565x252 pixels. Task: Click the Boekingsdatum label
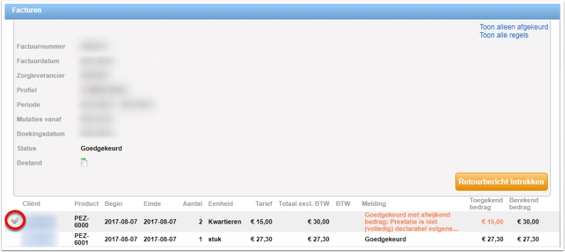[40, 134]
